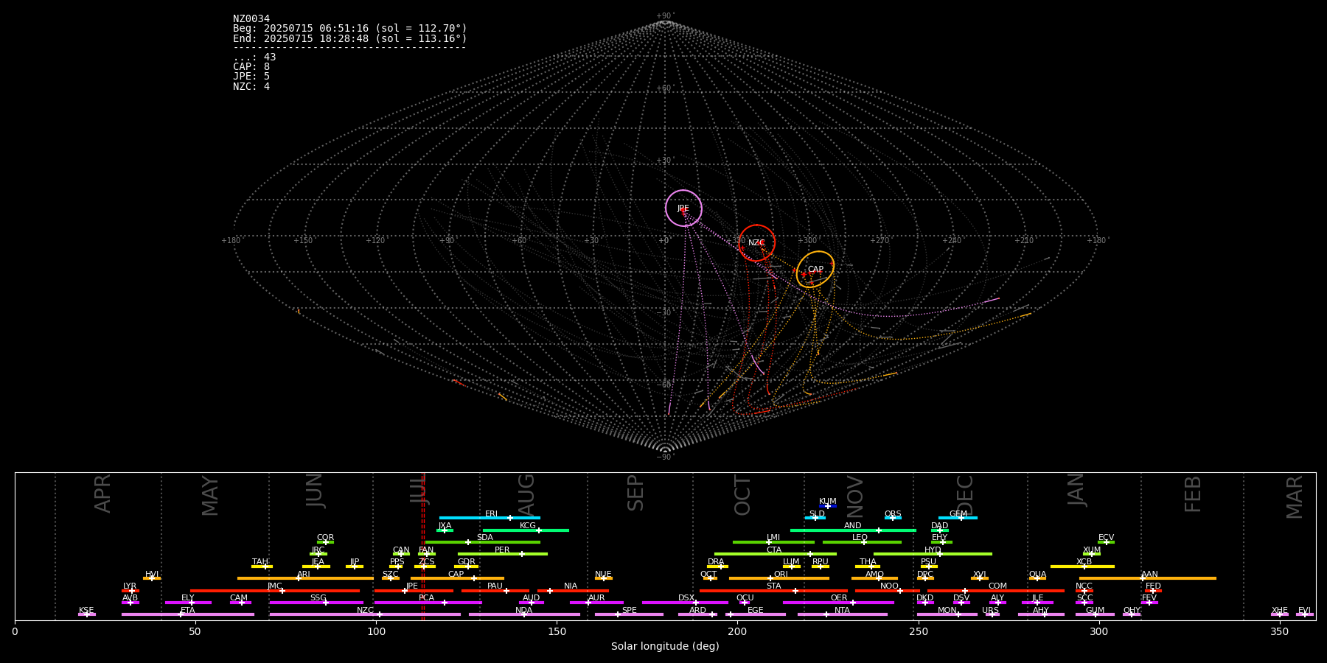The width and height of the screenshot is (1327, 663).
Task: Click the FEB month label
Action: [x=1193, y=494]
